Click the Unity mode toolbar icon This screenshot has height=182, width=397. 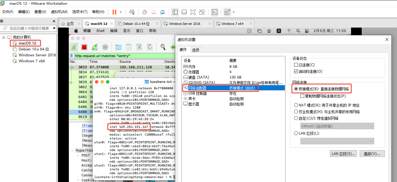(202, 12)
